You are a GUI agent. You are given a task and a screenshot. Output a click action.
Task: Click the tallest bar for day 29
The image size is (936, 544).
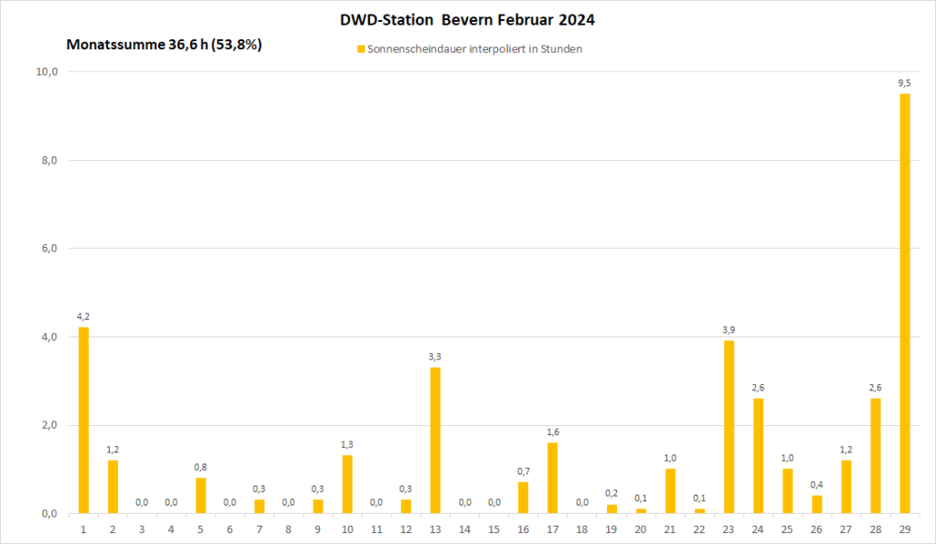point(905,303)
